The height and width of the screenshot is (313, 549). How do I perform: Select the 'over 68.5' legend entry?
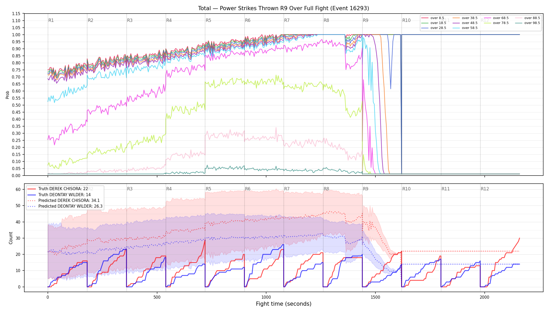pos(496,18)
